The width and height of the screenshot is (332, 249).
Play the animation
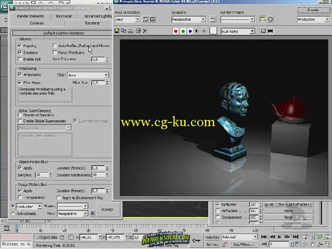pyautogui.click(x=279, y=237)
